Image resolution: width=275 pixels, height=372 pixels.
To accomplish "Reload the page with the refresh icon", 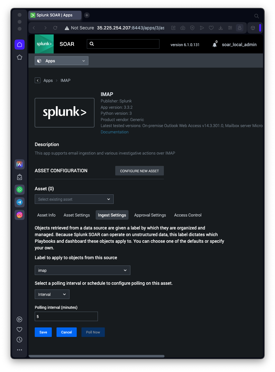I will 55,28.
